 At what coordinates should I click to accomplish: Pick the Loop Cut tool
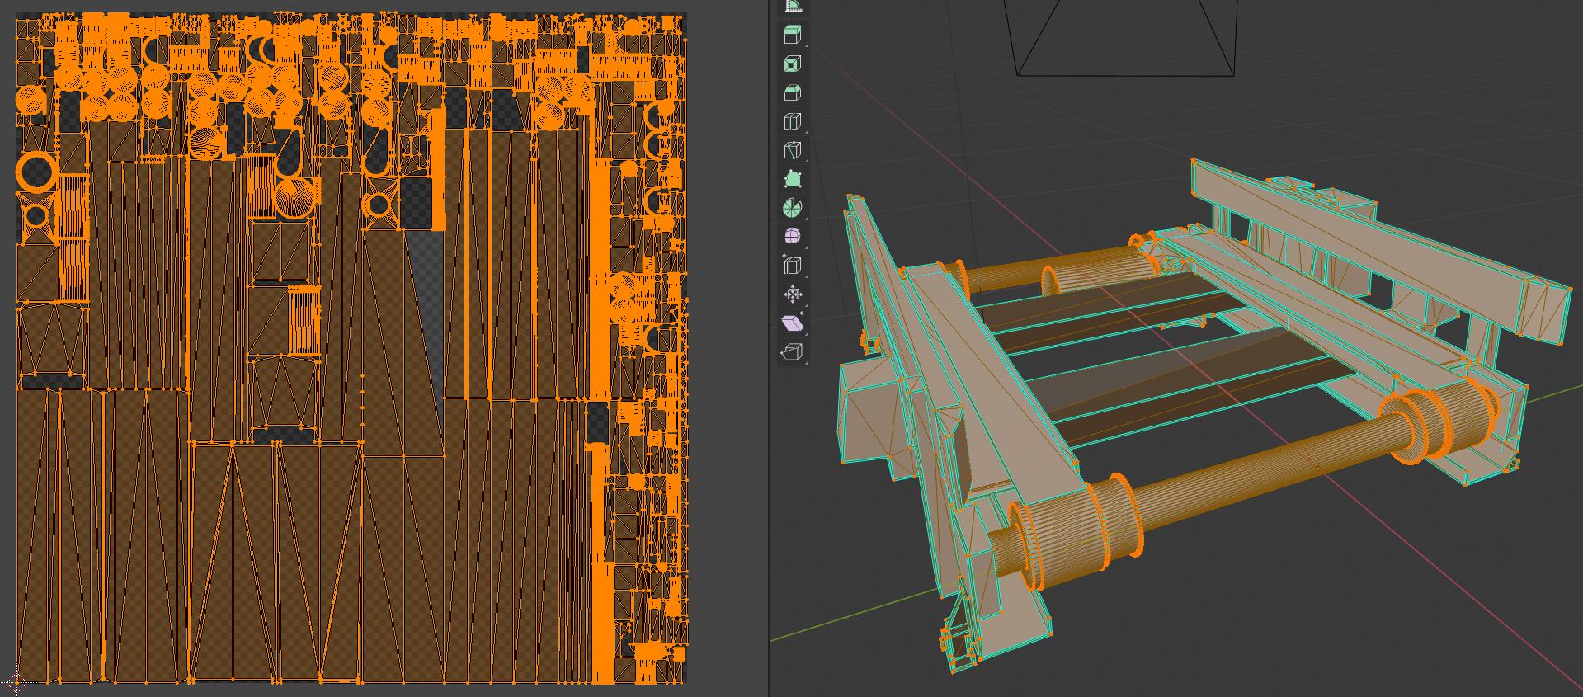pyautogui.click(x=793, y=122)
